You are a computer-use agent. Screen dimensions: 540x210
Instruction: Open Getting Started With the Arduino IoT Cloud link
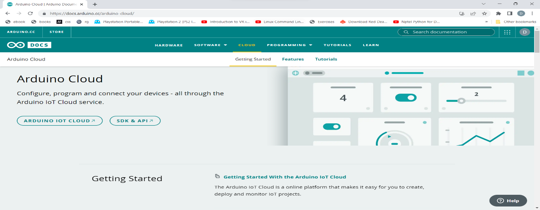coord(284,177)
